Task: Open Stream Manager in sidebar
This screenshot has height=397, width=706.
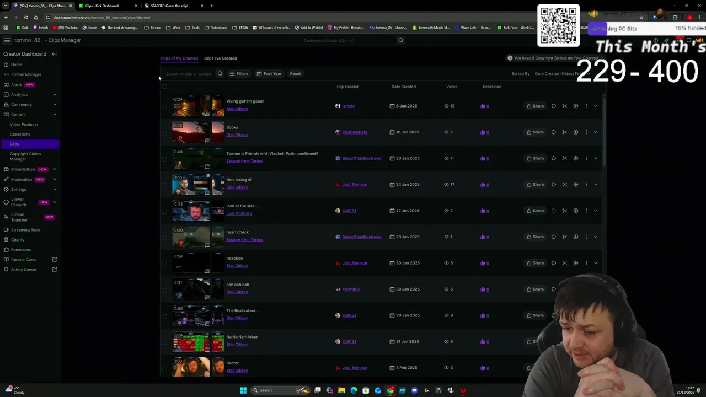Action: click(x=26, y=74)
